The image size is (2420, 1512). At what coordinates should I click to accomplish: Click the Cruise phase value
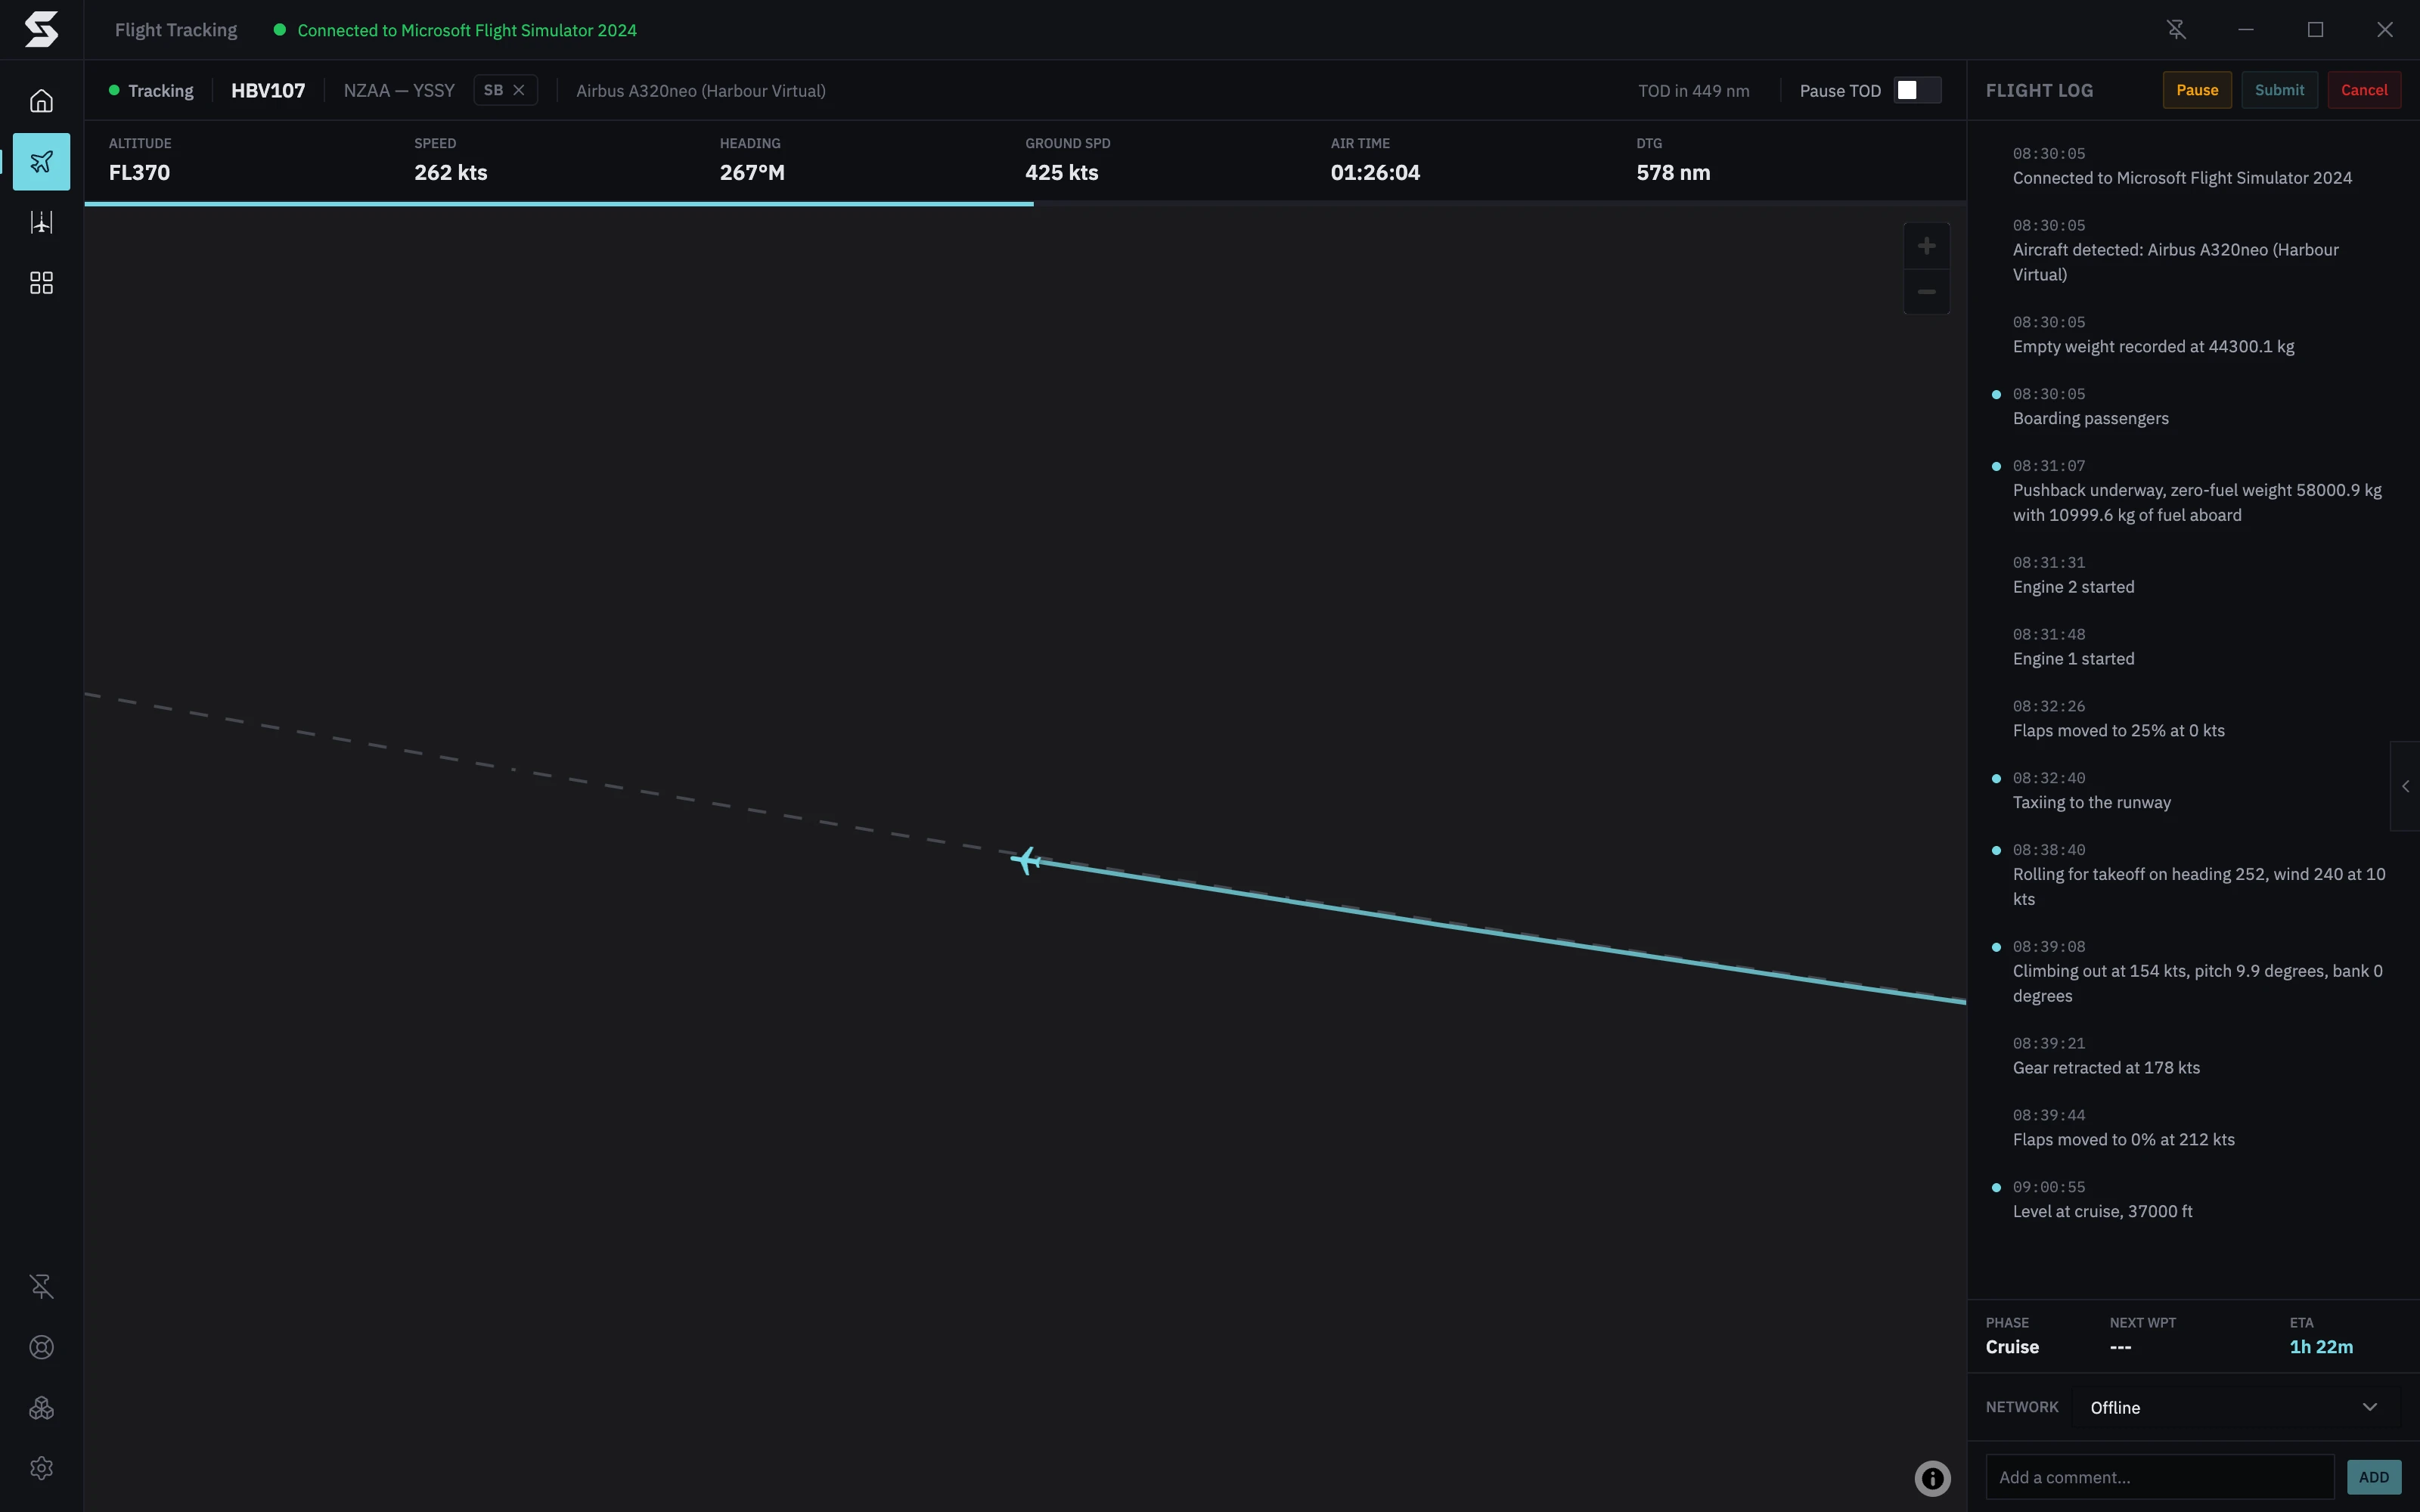coord(2011,1347)
